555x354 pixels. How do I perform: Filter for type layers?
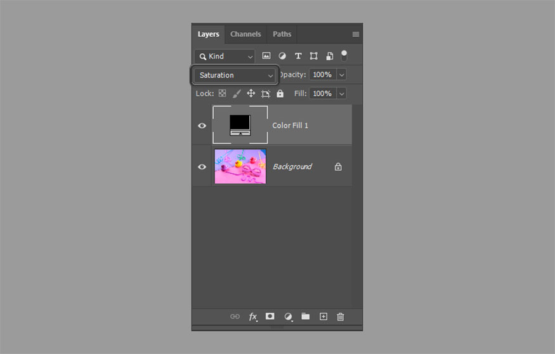[x=298, y=56]
